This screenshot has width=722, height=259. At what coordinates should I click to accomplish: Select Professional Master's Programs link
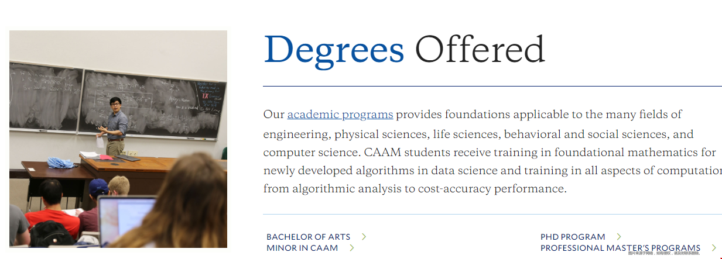coord(620,248)
